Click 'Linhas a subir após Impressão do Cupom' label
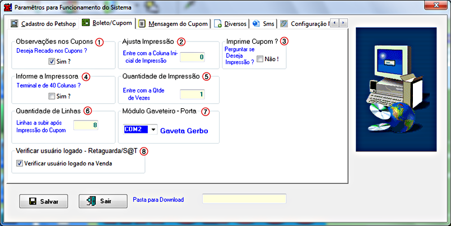This screenshot has width=451, height=226. (41, 126)
